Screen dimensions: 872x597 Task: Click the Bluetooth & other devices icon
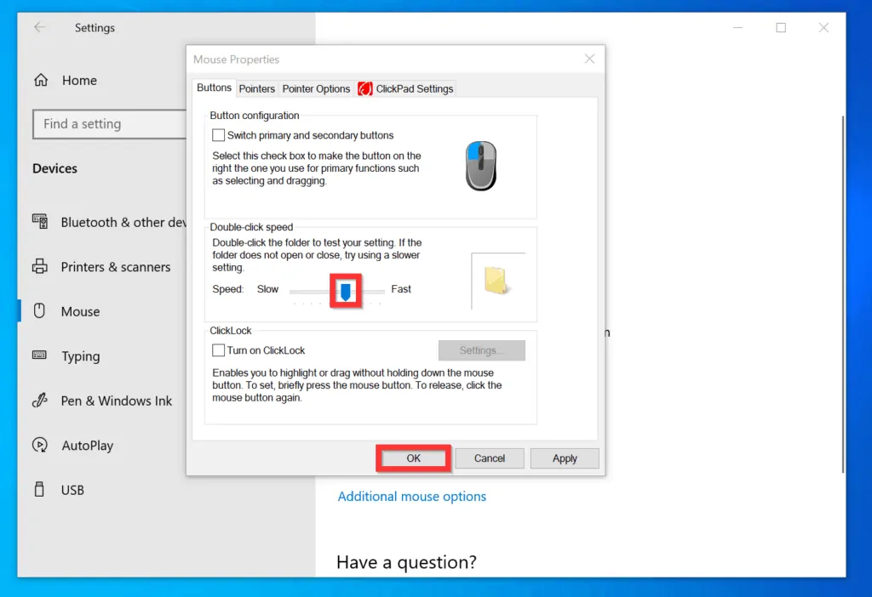tap(40, 222)
